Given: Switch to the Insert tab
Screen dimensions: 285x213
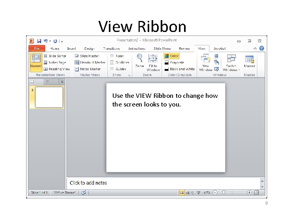Looking at the screenshot, I should (71, 49).
